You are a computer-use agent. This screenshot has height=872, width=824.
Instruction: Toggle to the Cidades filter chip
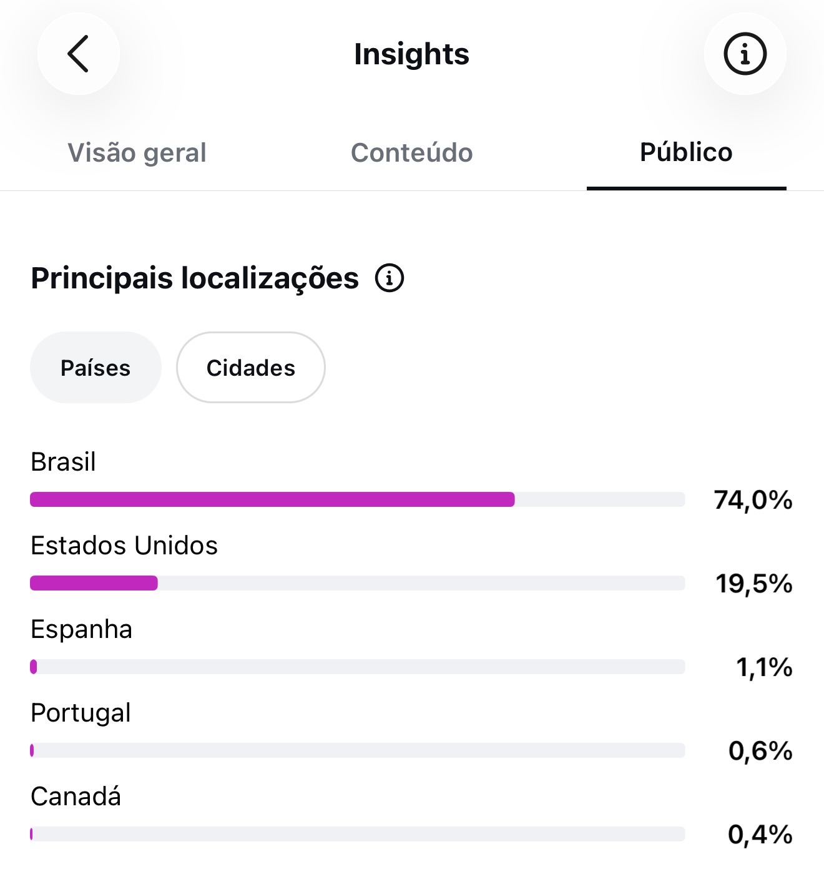251,368
